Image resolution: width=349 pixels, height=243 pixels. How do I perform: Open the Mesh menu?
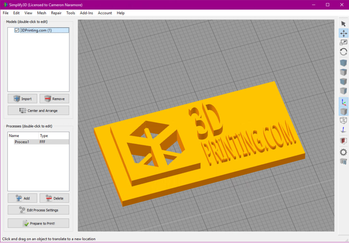[42, 13]
